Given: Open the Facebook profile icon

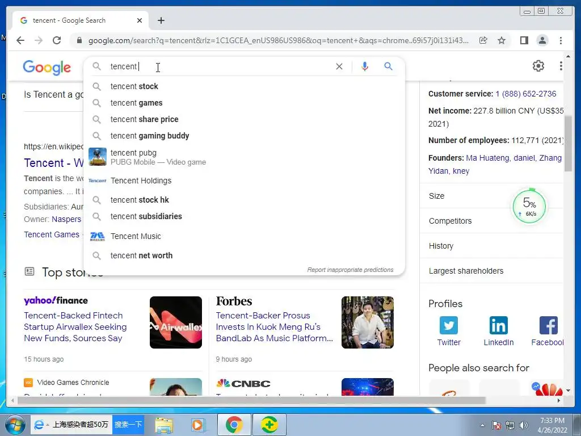Looking at the screenshot, I should pyautogui.click(x=549, y=325).
